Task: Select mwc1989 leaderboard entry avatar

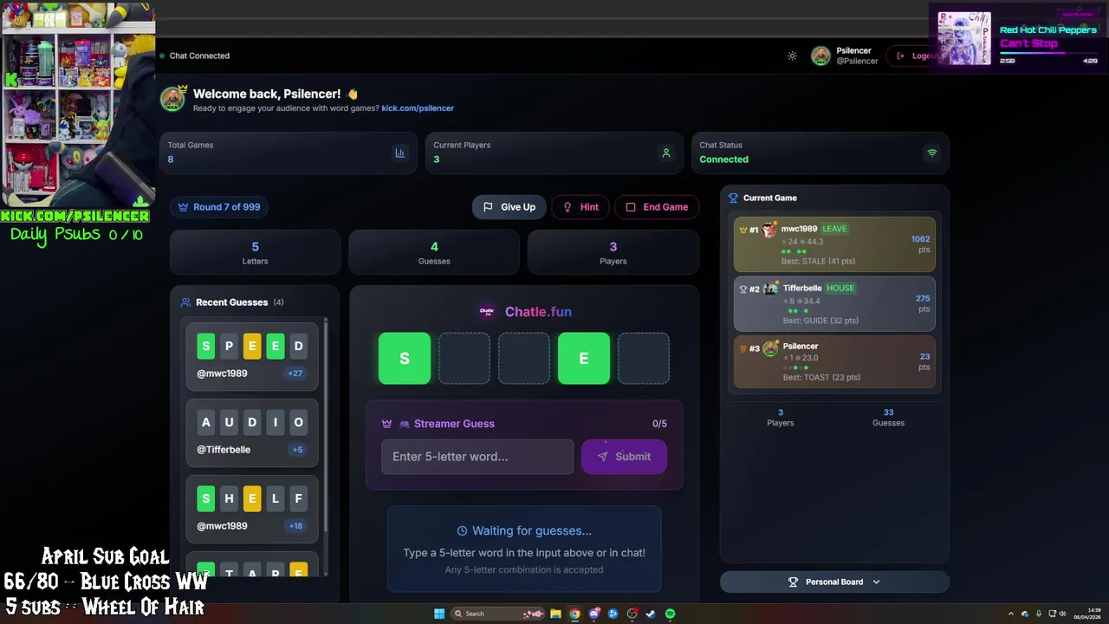Action: pos(769,230)
